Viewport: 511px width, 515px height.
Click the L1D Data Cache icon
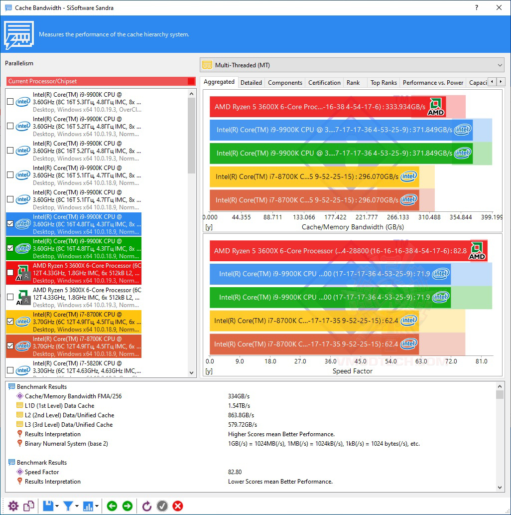click(20, 406)
